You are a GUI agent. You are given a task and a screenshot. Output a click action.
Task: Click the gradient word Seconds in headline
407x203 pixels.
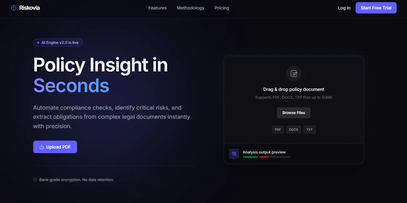click(71, 85)
